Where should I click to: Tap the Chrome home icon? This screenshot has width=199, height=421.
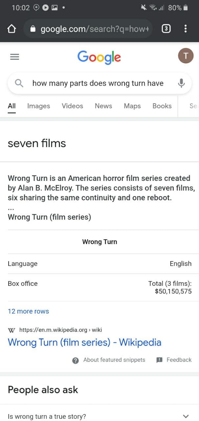(x=11, y=29)
